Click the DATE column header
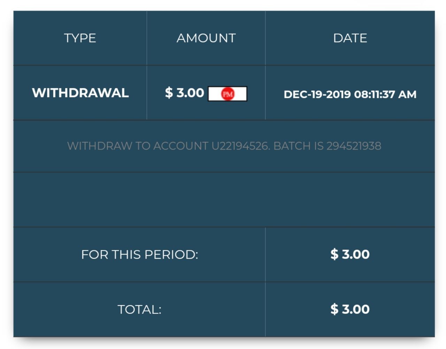446x349 pixels. [x=350, y=38]
